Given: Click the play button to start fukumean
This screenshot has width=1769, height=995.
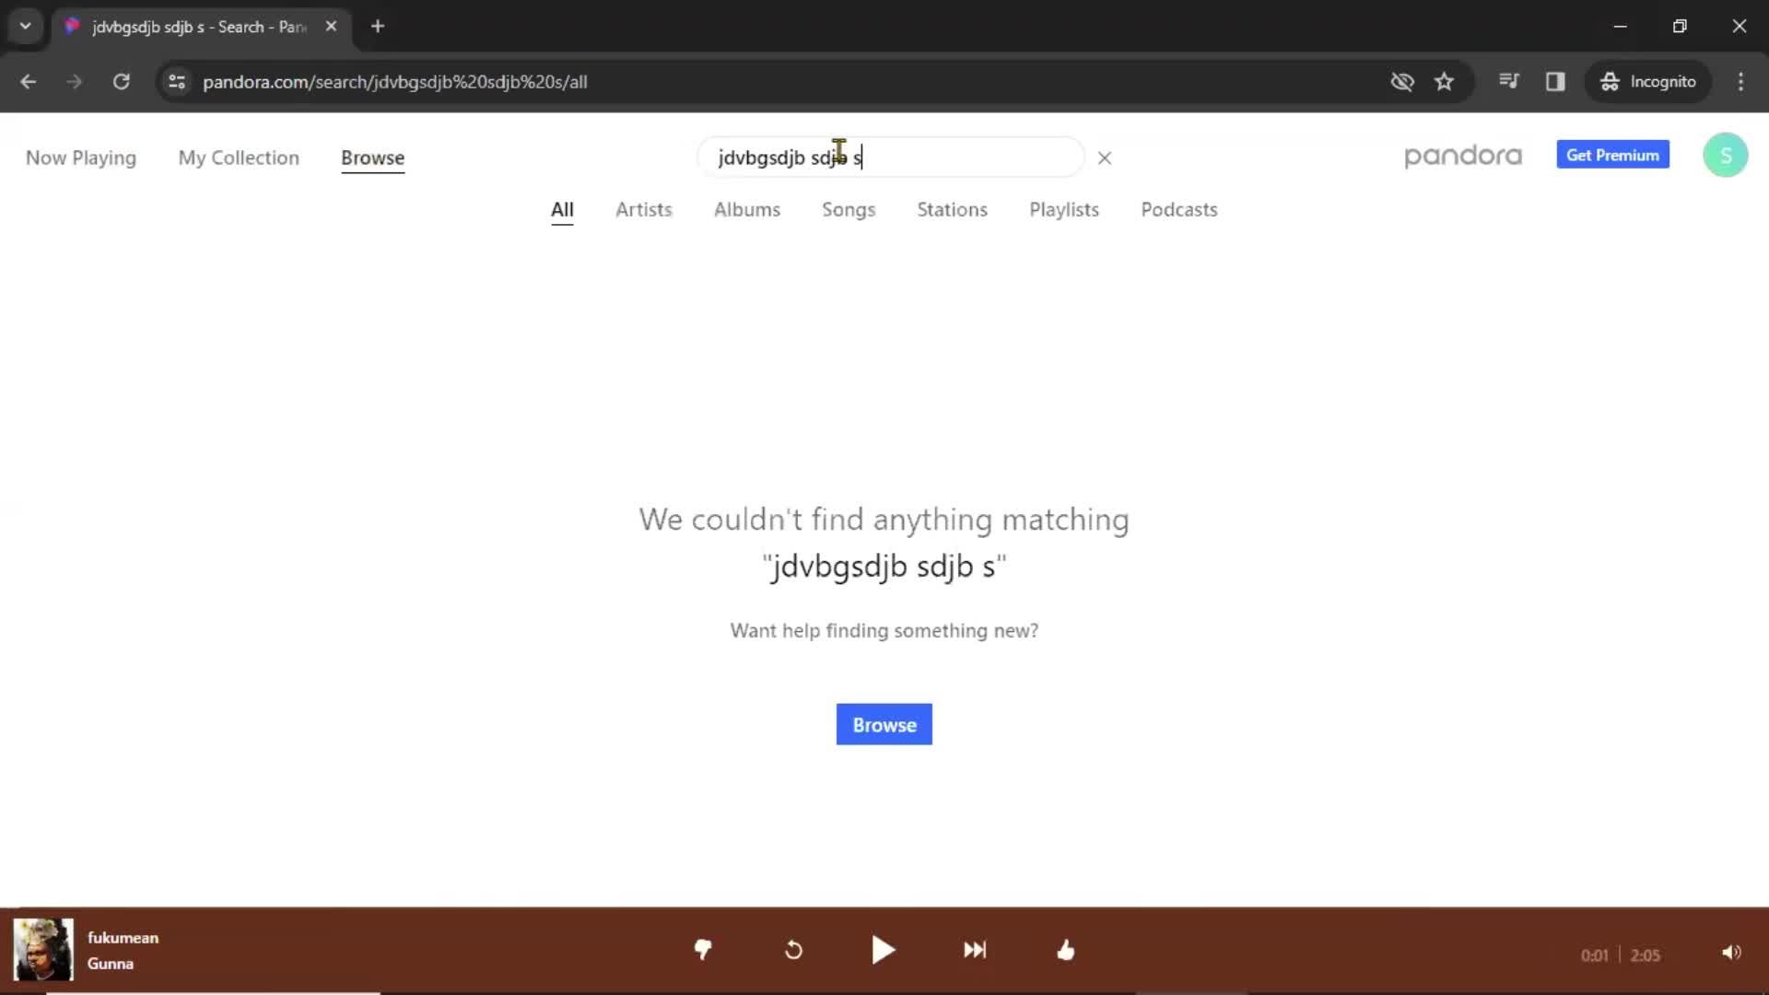Looking at the screenshot, I should point(884,950).
